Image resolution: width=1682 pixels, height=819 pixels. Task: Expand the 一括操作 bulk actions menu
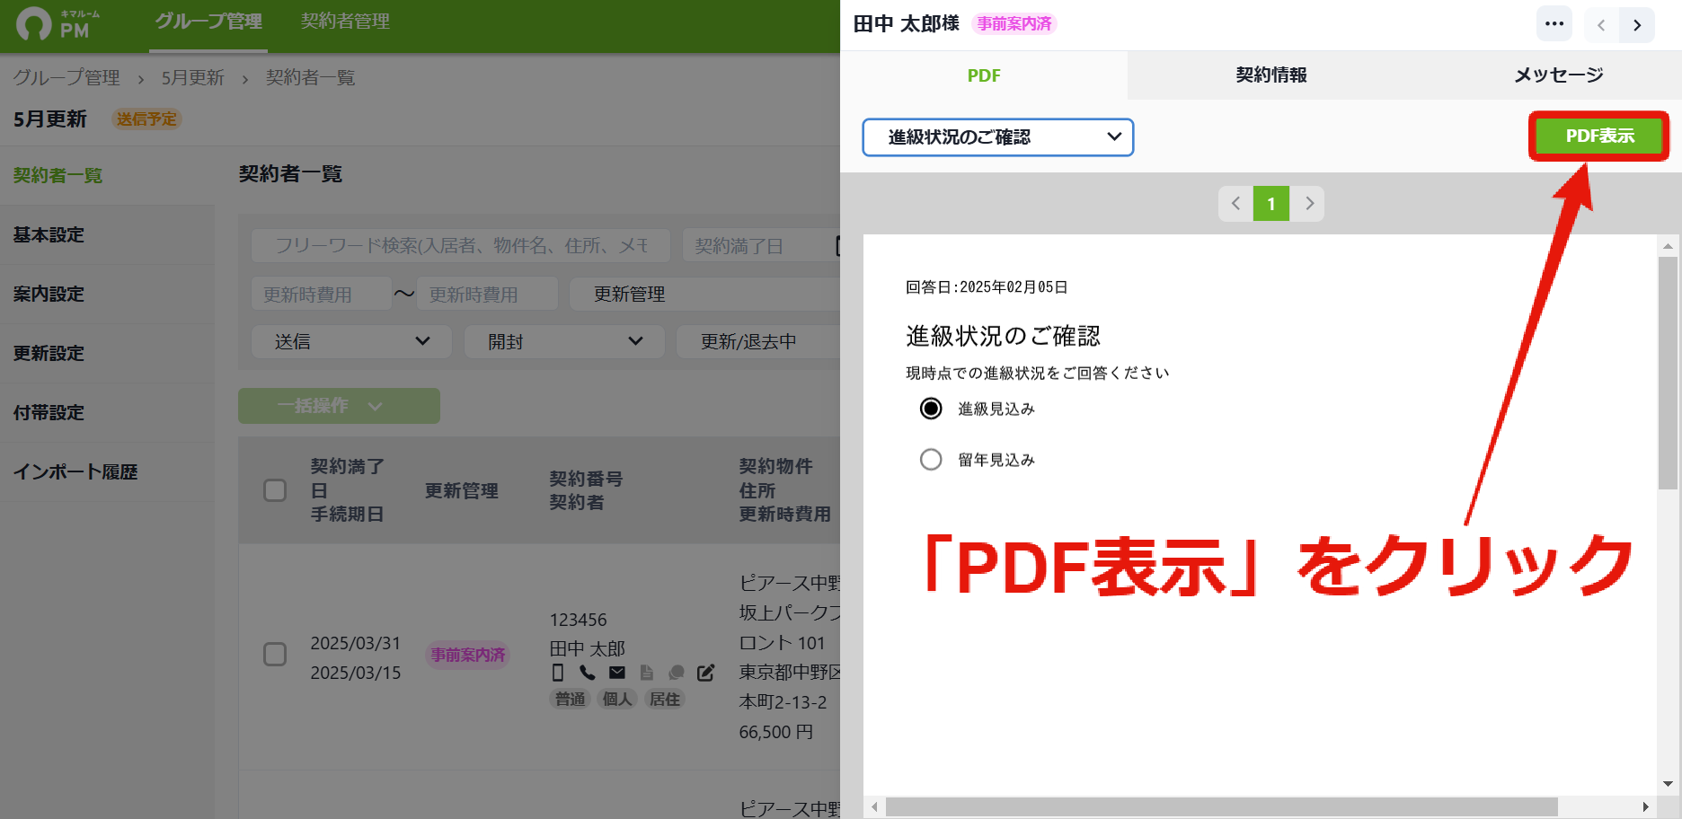339,406
